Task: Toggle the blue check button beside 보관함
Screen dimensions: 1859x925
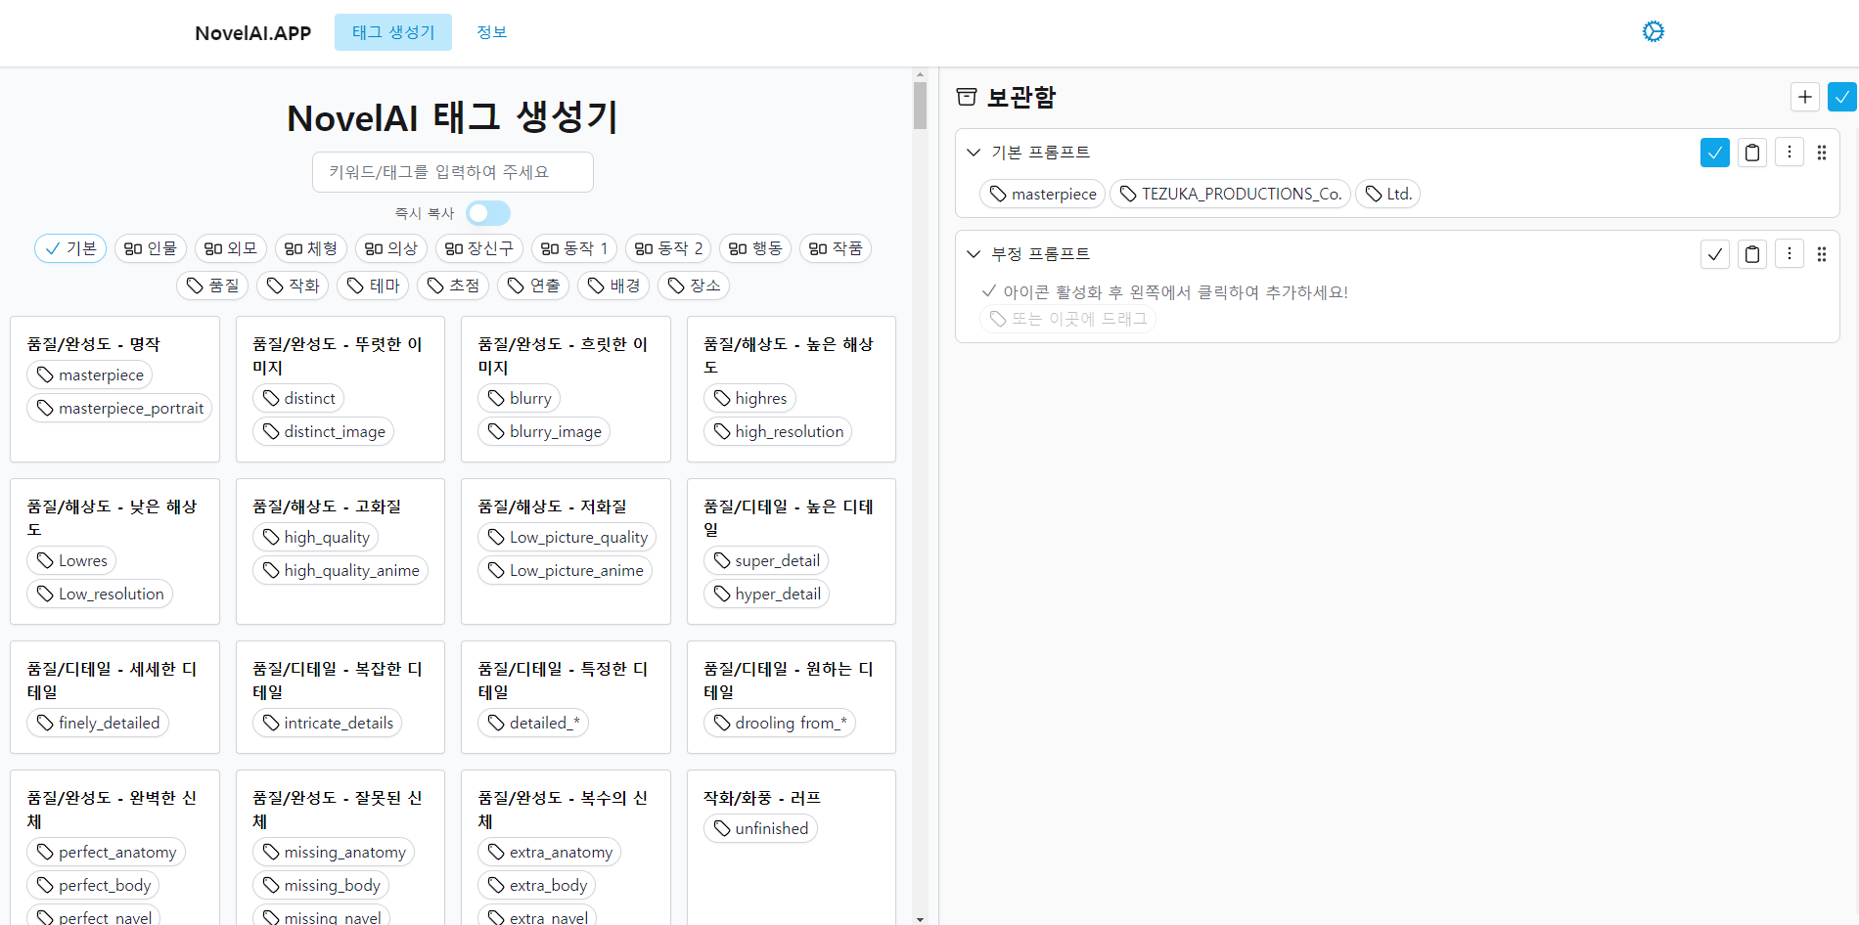Action: (1842, 97)
